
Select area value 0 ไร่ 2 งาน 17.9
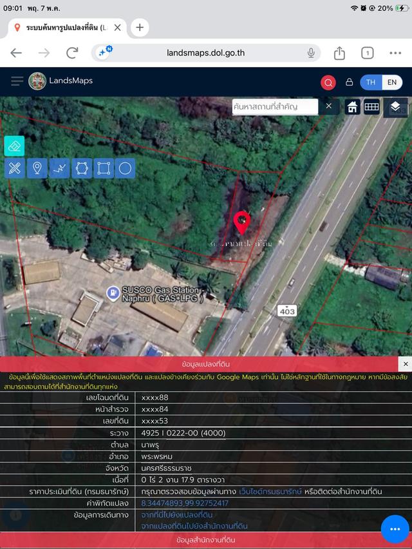pyautogui.click(x=183, y=479)
